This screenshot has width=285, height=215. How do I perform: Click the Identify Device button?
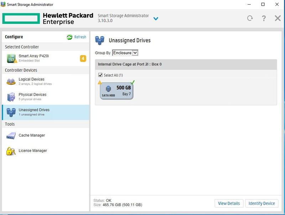coord(262,203)
